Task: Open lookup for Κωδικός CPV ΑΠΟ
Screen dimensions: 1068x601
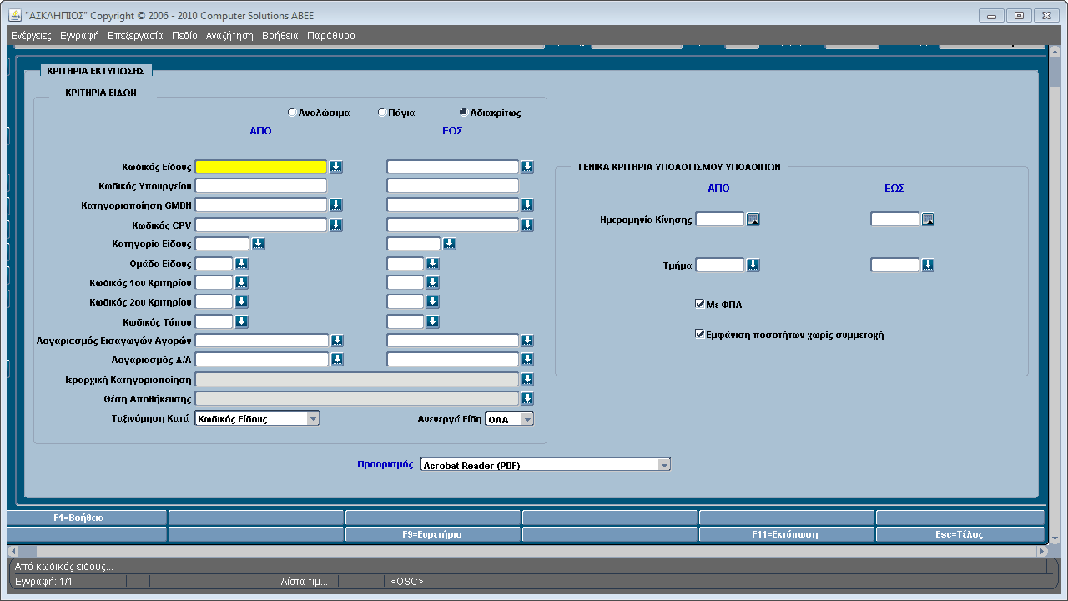Action: coord(335,225)
